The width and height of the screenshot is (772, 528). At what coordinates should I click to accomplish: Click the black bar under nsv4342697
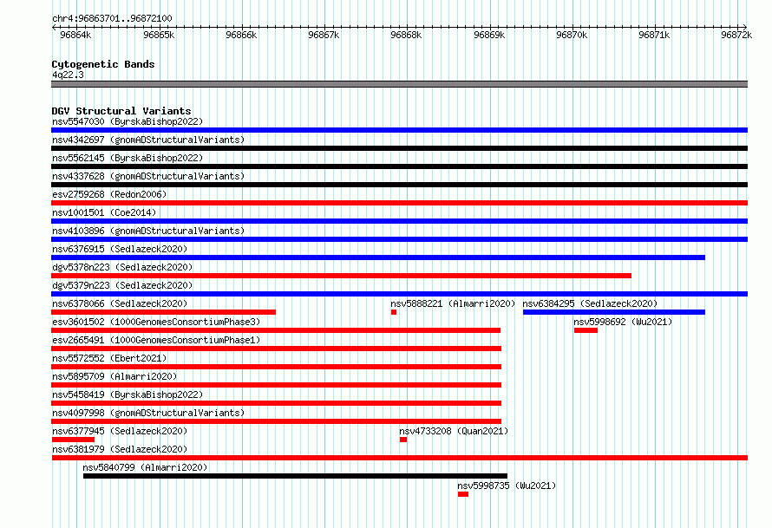tap(399, 148)
